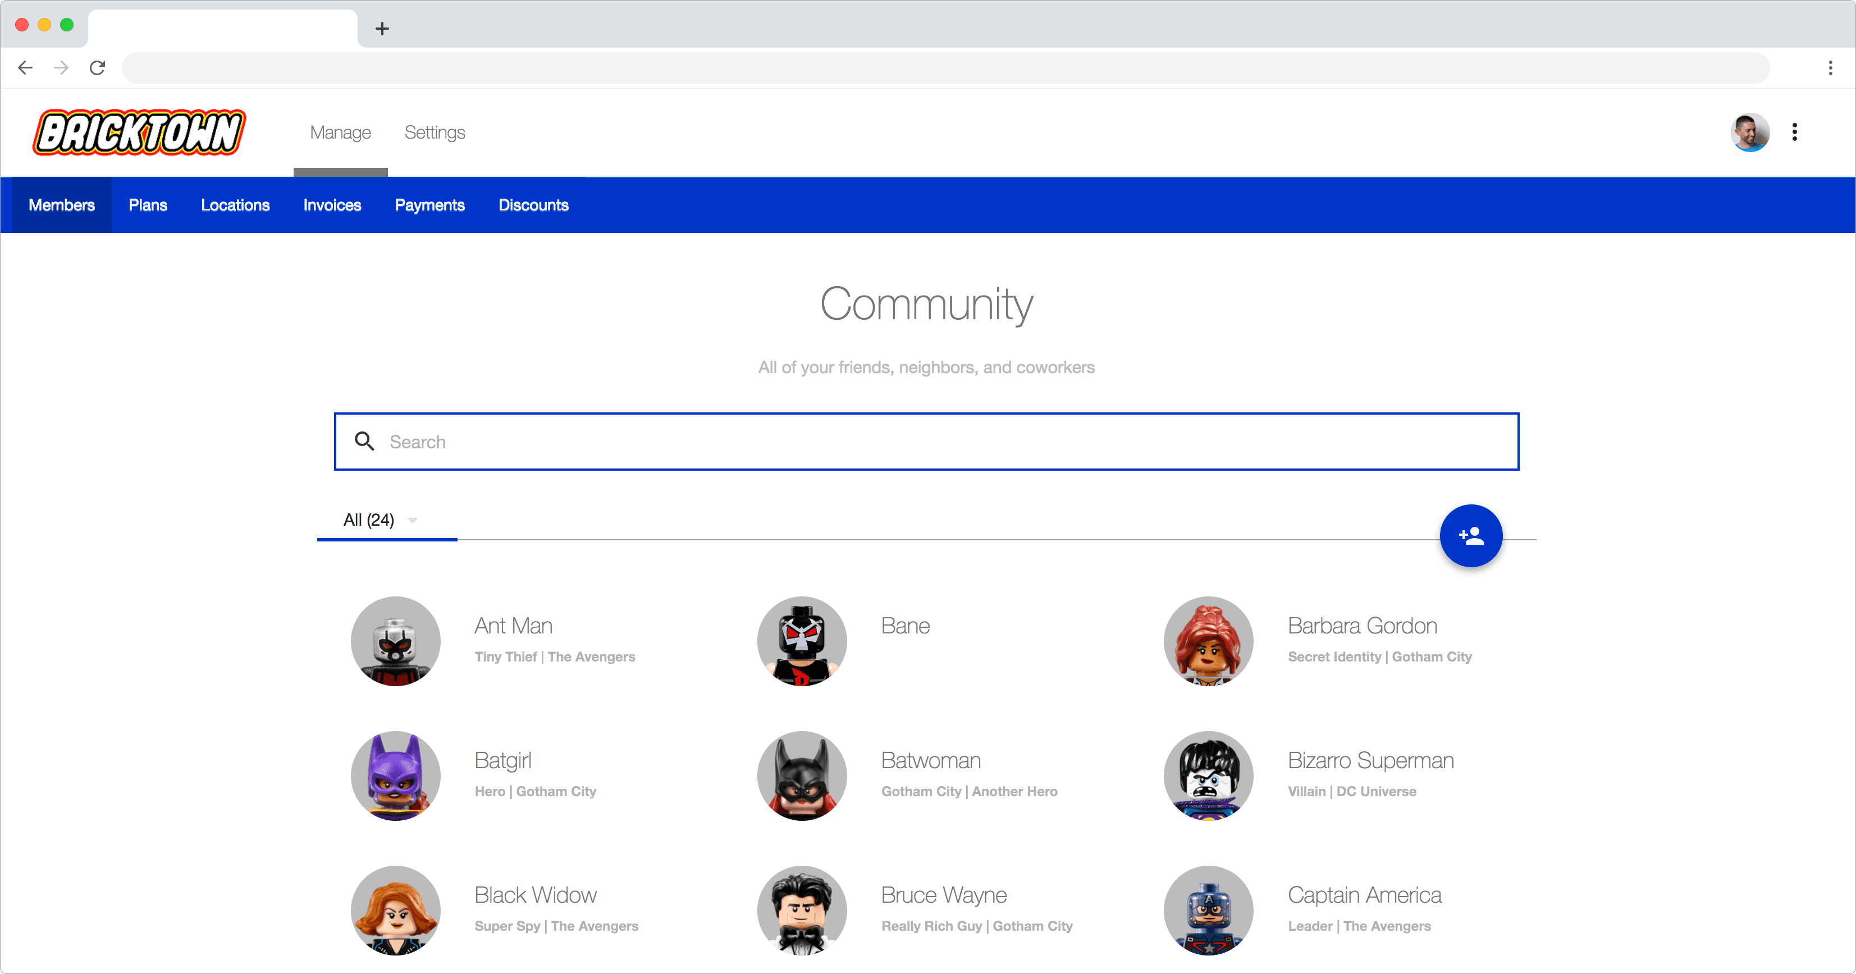Select the Manage tab
The width and height of the screenshot is (1856, 974).
click(340, 132)
